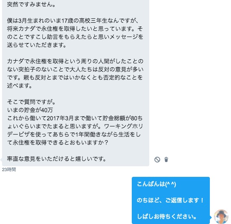231x224 pixels.
Task: Click the question line ending とおもいますか？
Action: click(x=58, y=142)
